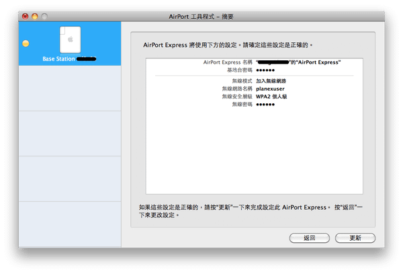The height and width of the screenshot is (273, 403).
Task: Click the 無線網路名稱 label
Action: 237,89
